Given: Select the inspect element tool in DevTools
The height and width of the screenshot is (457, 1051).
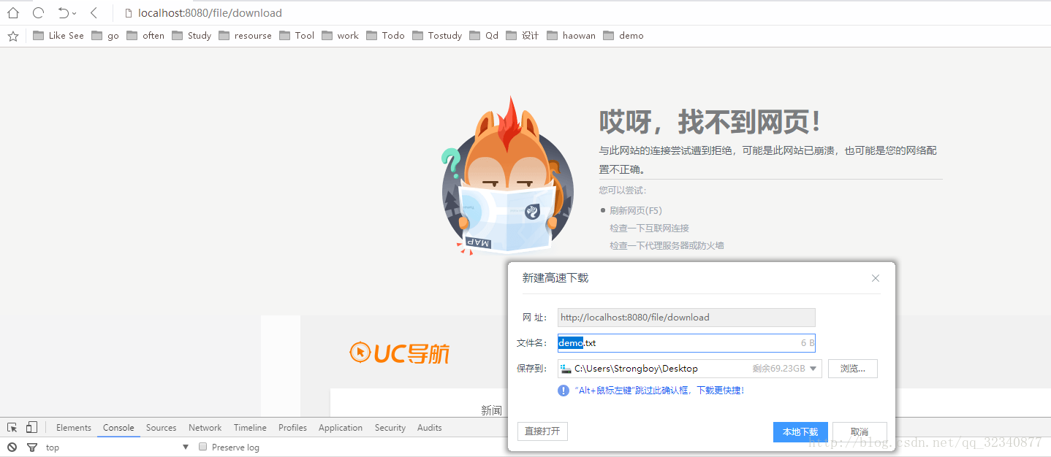Looking at the screenshot, I should (12, 426).
